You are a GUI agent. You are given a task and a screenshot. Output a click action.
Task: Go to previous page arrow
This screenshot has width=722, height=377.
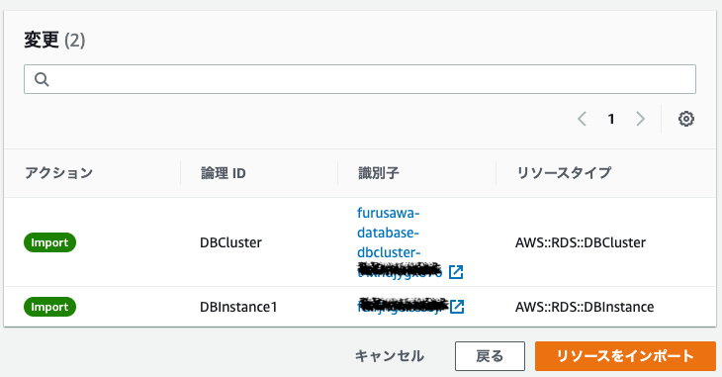[582, 119]
